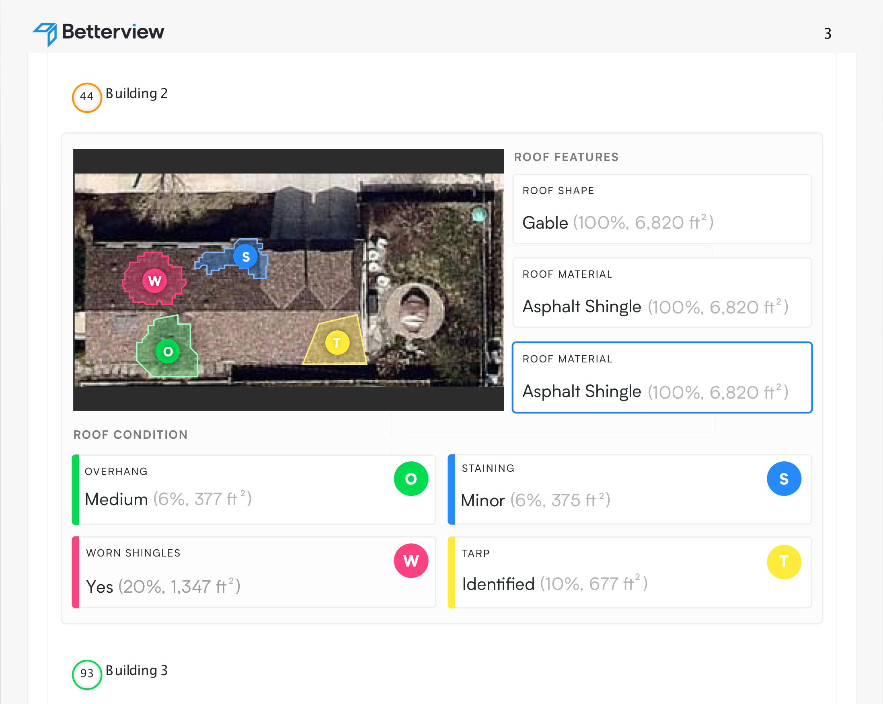The height and width of the screenshot is (704, 883).
Task: Click the Building 2 heading
Action: 136,94
